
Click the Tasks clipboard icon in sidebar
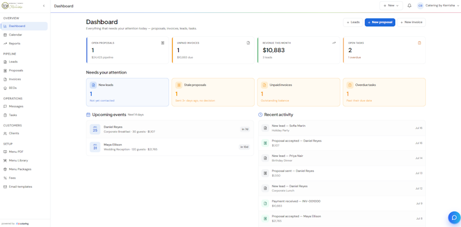6,115
